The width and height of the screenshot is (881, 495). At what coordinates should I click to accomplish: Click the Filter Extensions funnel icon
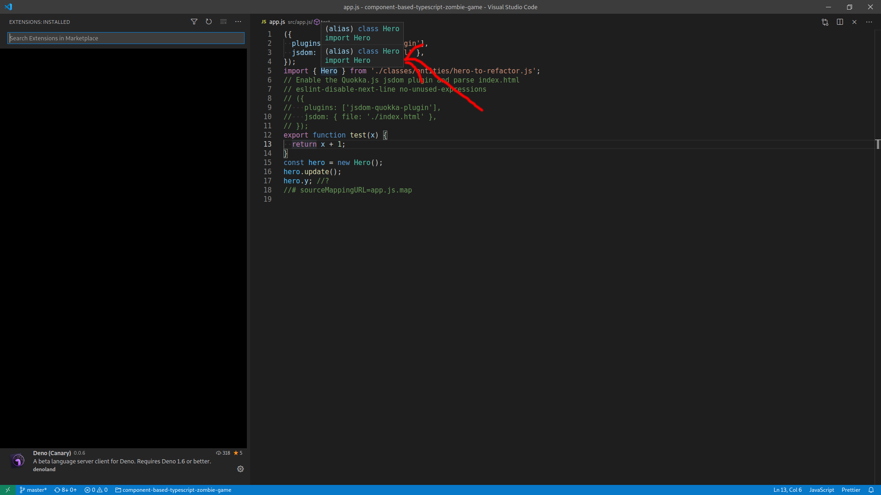(194, 22)
